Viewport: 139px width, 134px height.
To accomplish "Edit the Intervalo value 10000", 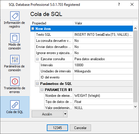I will [x=103, y=65].
